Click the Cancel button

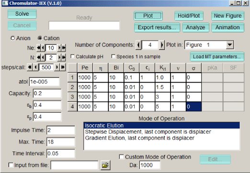click(x=22, y=25)
